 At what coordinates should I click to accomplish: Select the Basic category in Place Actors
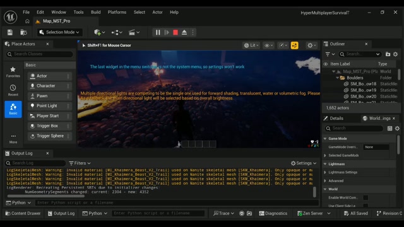[13, 109]
